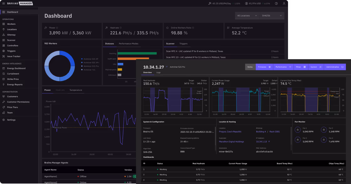Click the Customers sidebar icon

(x=3, y=97)
